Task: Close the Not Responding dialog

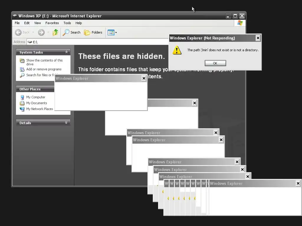Action: (x=258, y=38)
